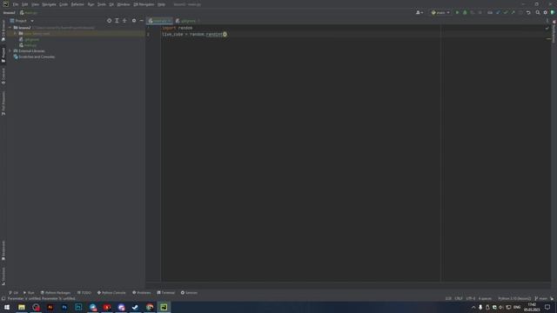Click the user account icon
This screenshot has height=313, width=557.
419,12
